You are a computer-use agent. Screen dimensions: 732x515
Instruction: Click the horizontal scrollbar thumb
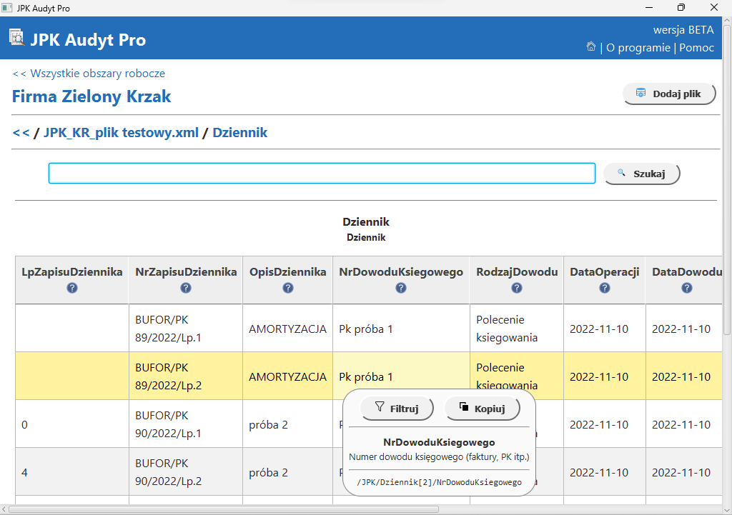click(224, 509)
